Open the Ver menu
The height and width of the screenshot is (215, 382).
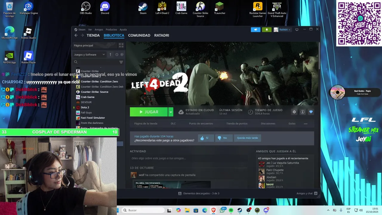pos(90,30)
